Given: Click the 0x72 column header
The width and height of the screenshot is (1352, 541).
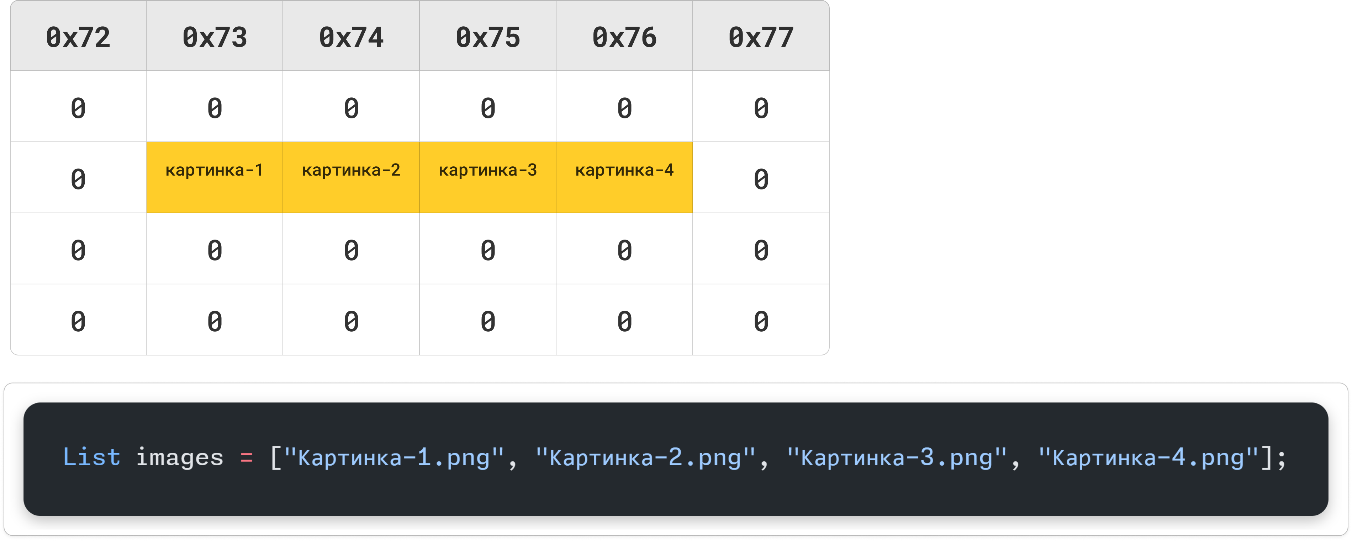Looking at the screenshot, I should (78, 37).
